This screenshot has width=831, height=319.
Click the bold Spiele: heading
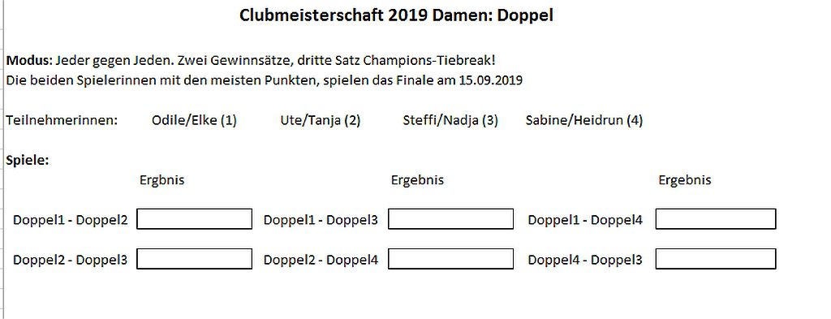28,160
